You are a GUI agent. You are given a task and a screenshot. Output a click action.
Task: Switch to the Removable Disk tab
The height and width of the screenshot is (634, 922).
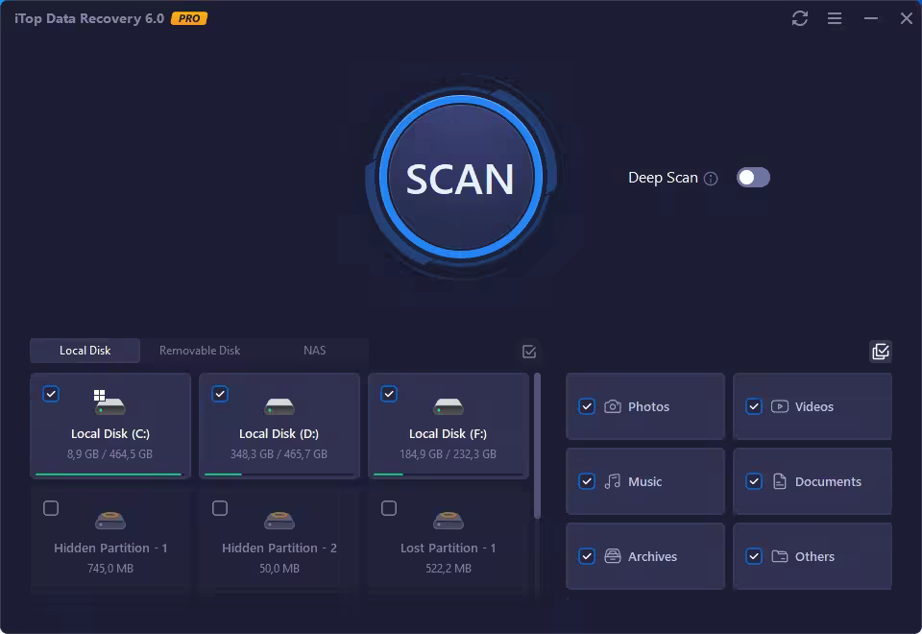[x=199, y=351]
